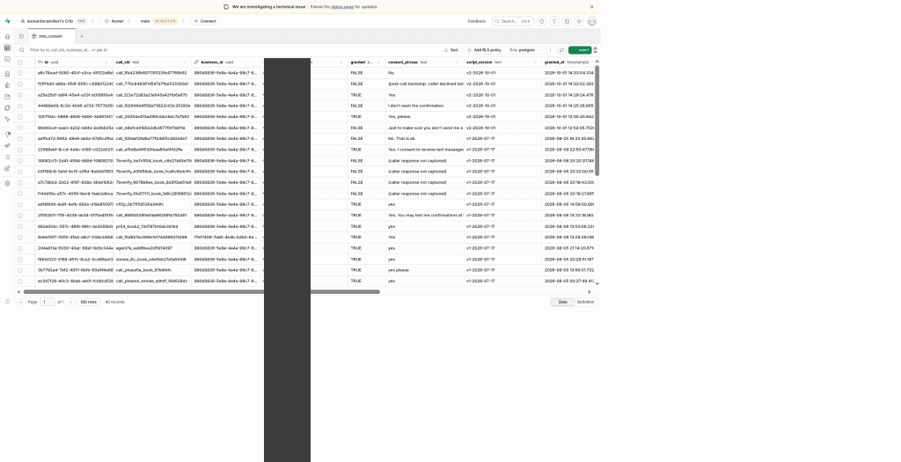Check the row for v55p_0b7f59536a34dfc
This screenshot has width=901, height=462.
click(x=20, y=204)
